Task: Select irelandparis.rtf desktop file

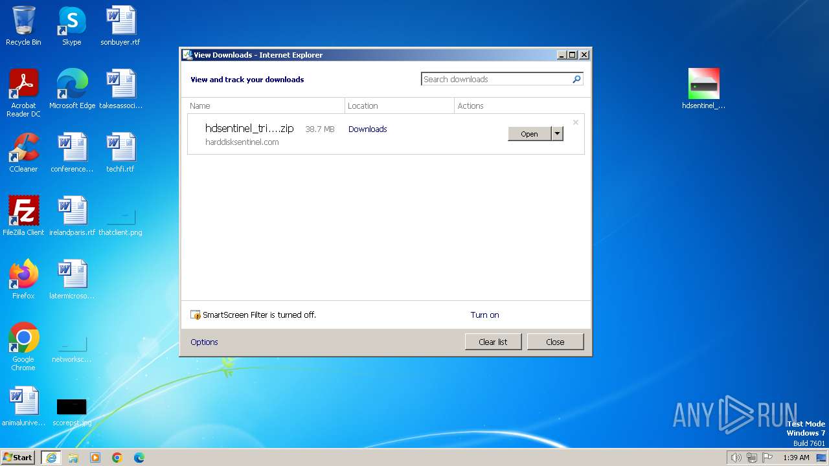Action: [72, 216]
